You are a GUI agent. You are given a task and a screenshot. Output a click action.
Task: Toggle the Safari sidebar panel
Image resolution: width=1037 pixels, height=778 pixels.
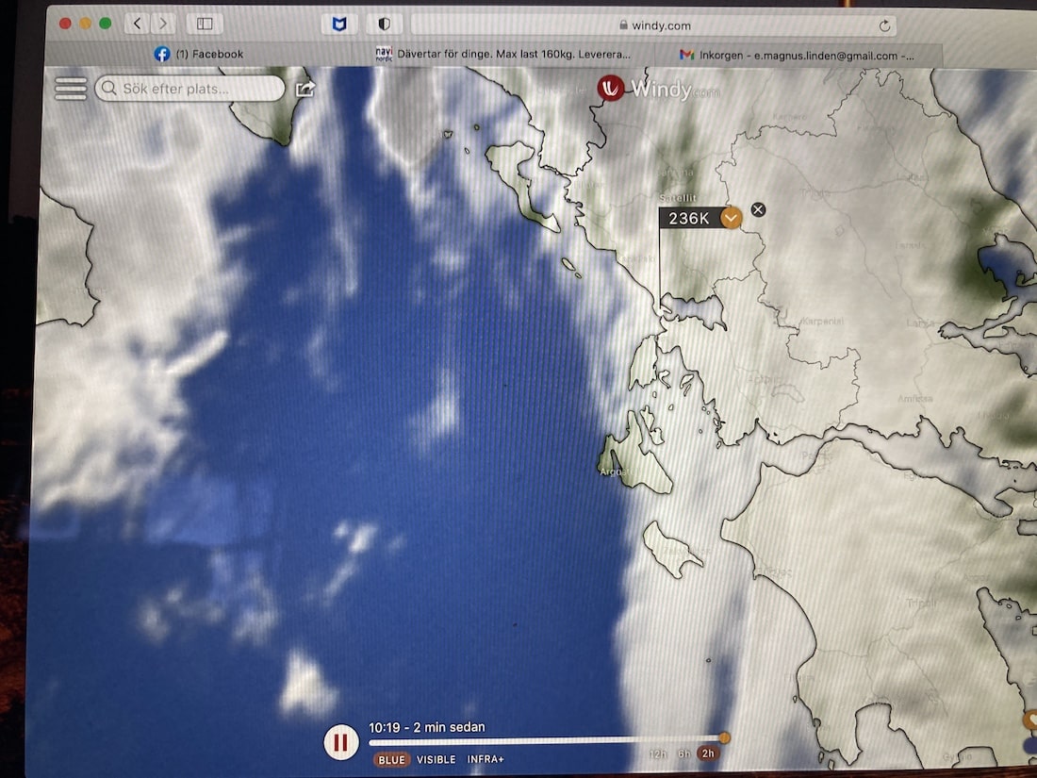click(x=205, y=24)
